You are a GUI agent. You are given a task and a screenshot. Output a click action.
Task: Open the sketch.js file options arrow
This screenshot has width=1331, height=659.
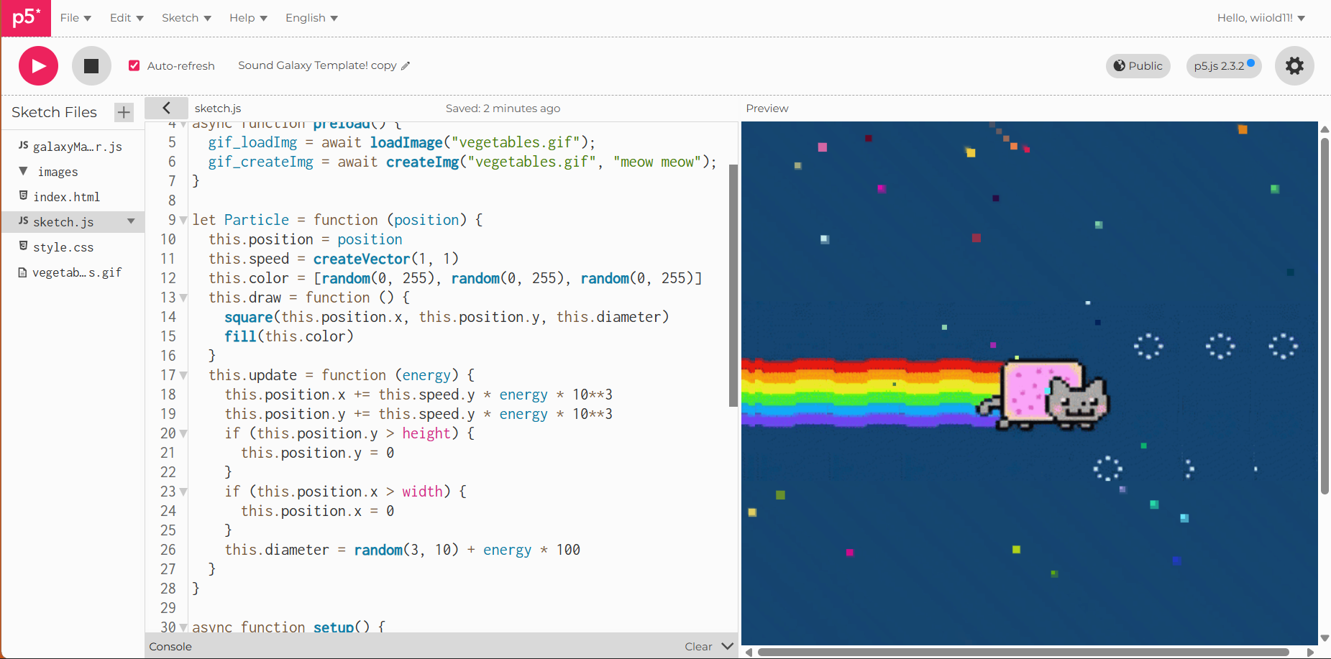[131, 221]
